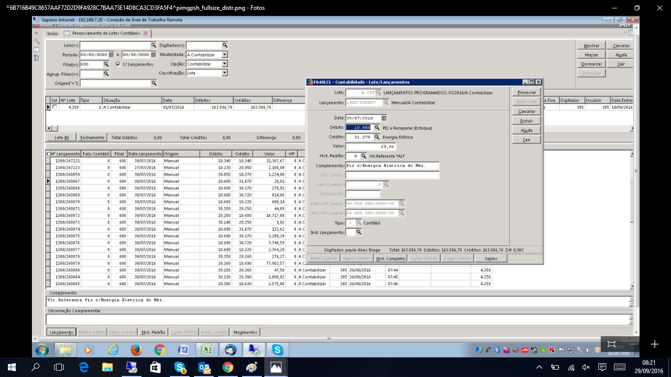Open Word from the remote taskbar
Viewport: 671px width, 377px height.
coord(183,350)
